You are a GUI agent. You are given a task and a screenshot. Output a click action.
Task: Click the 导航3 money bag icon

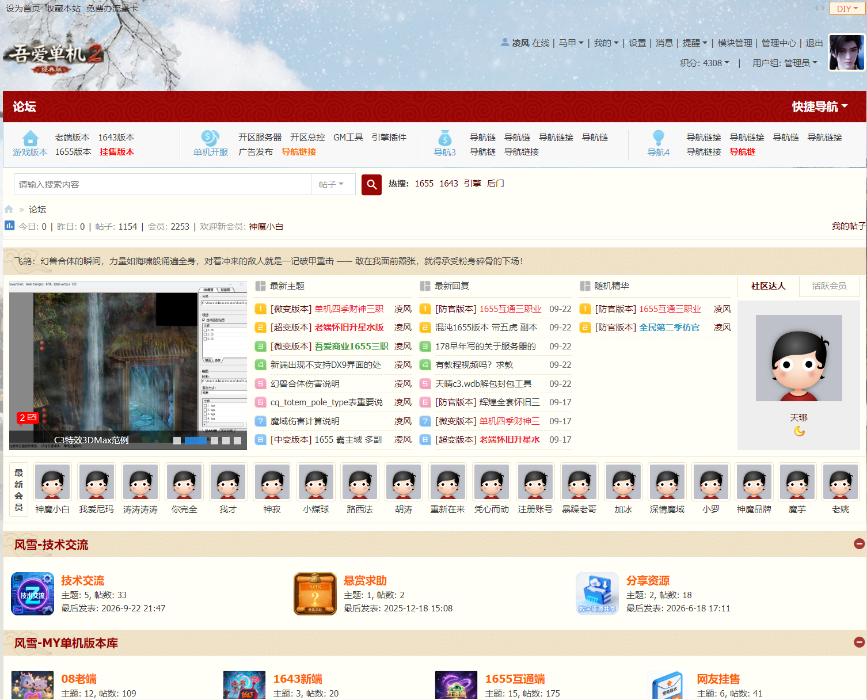[x=445, y=138]
